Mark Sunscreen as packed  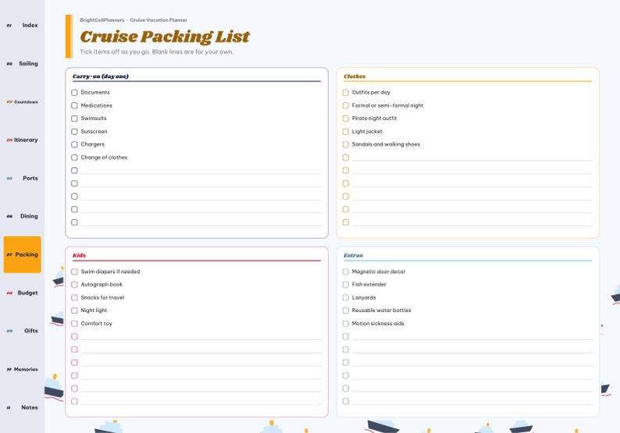[74, 132]
